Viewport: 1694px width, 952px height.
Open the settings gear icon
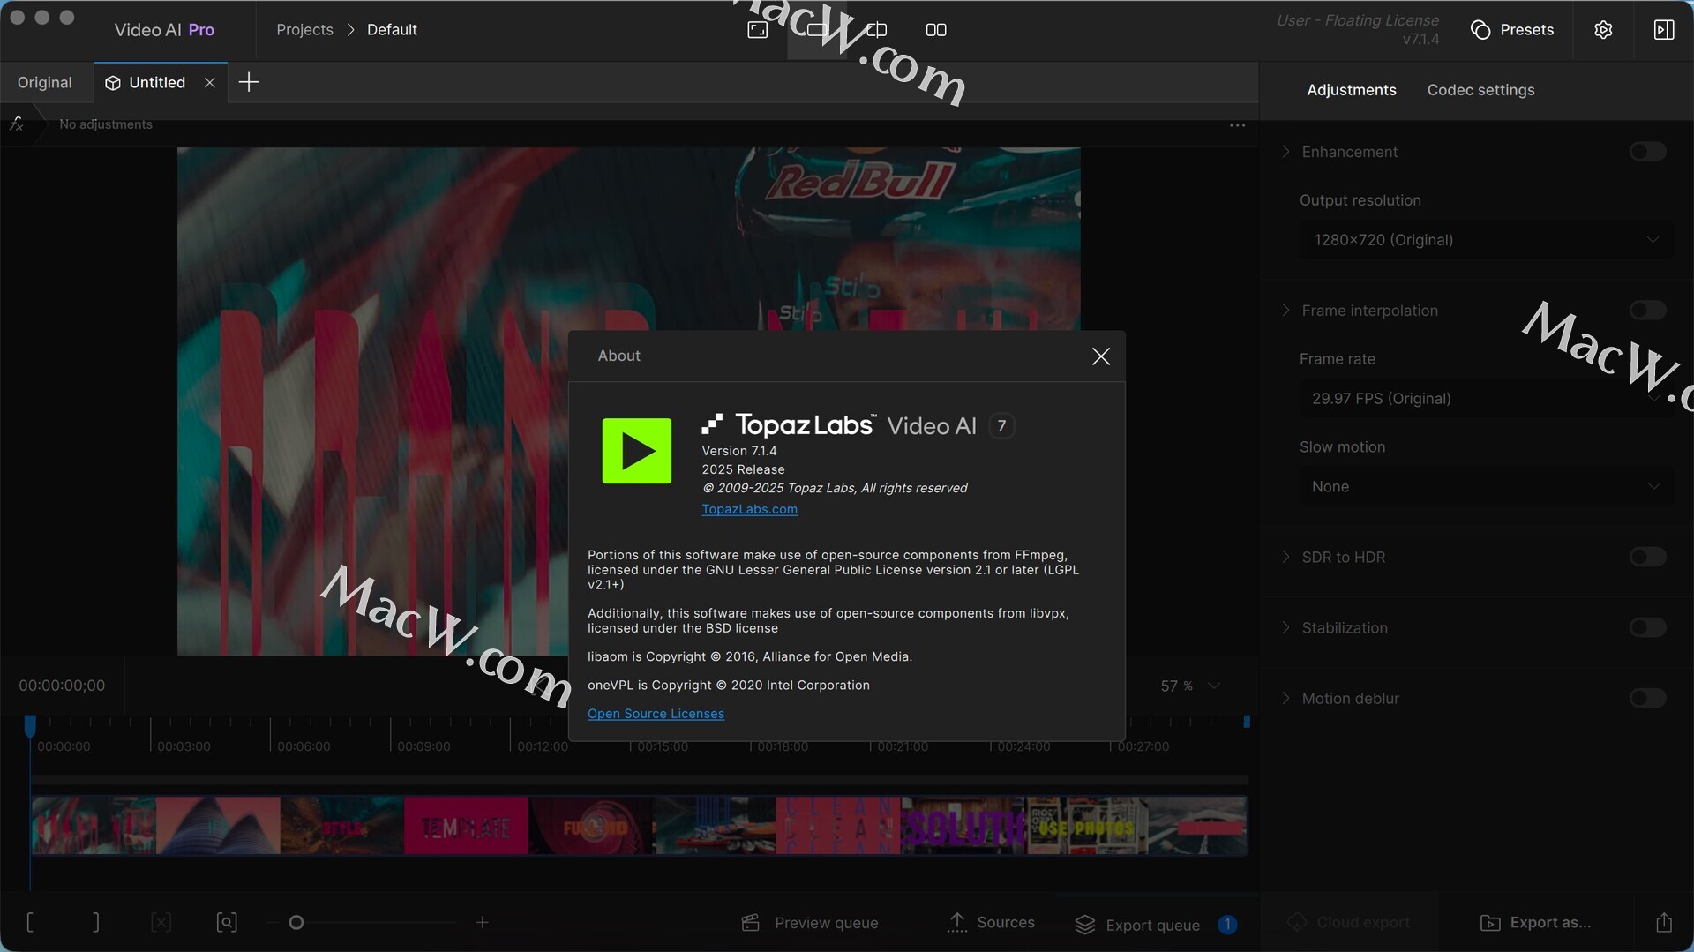tap(1603, 30)
